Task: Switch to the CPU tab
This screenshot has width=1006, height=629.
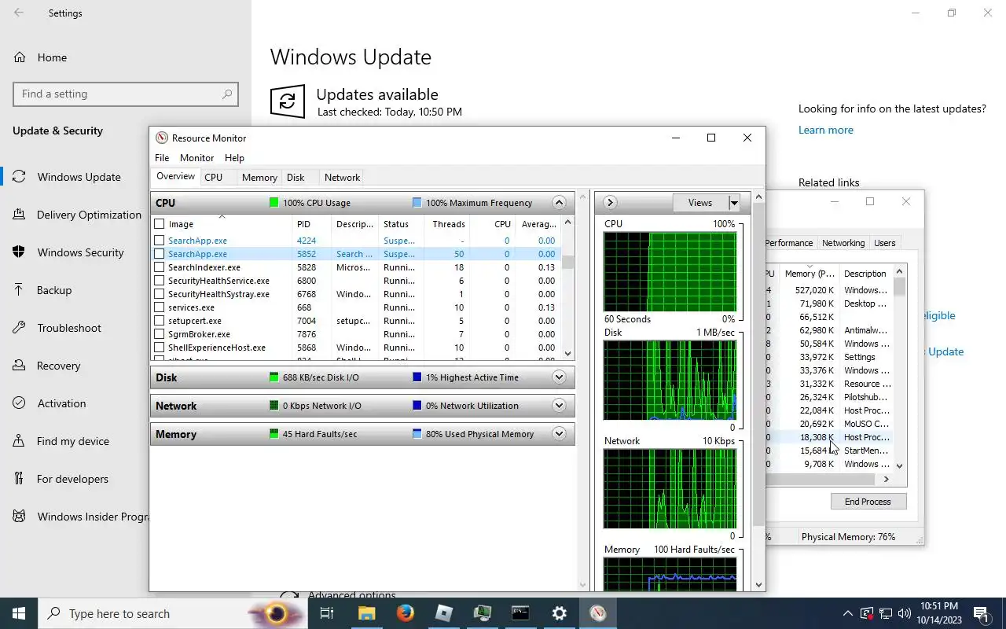Action: point(214,178)
